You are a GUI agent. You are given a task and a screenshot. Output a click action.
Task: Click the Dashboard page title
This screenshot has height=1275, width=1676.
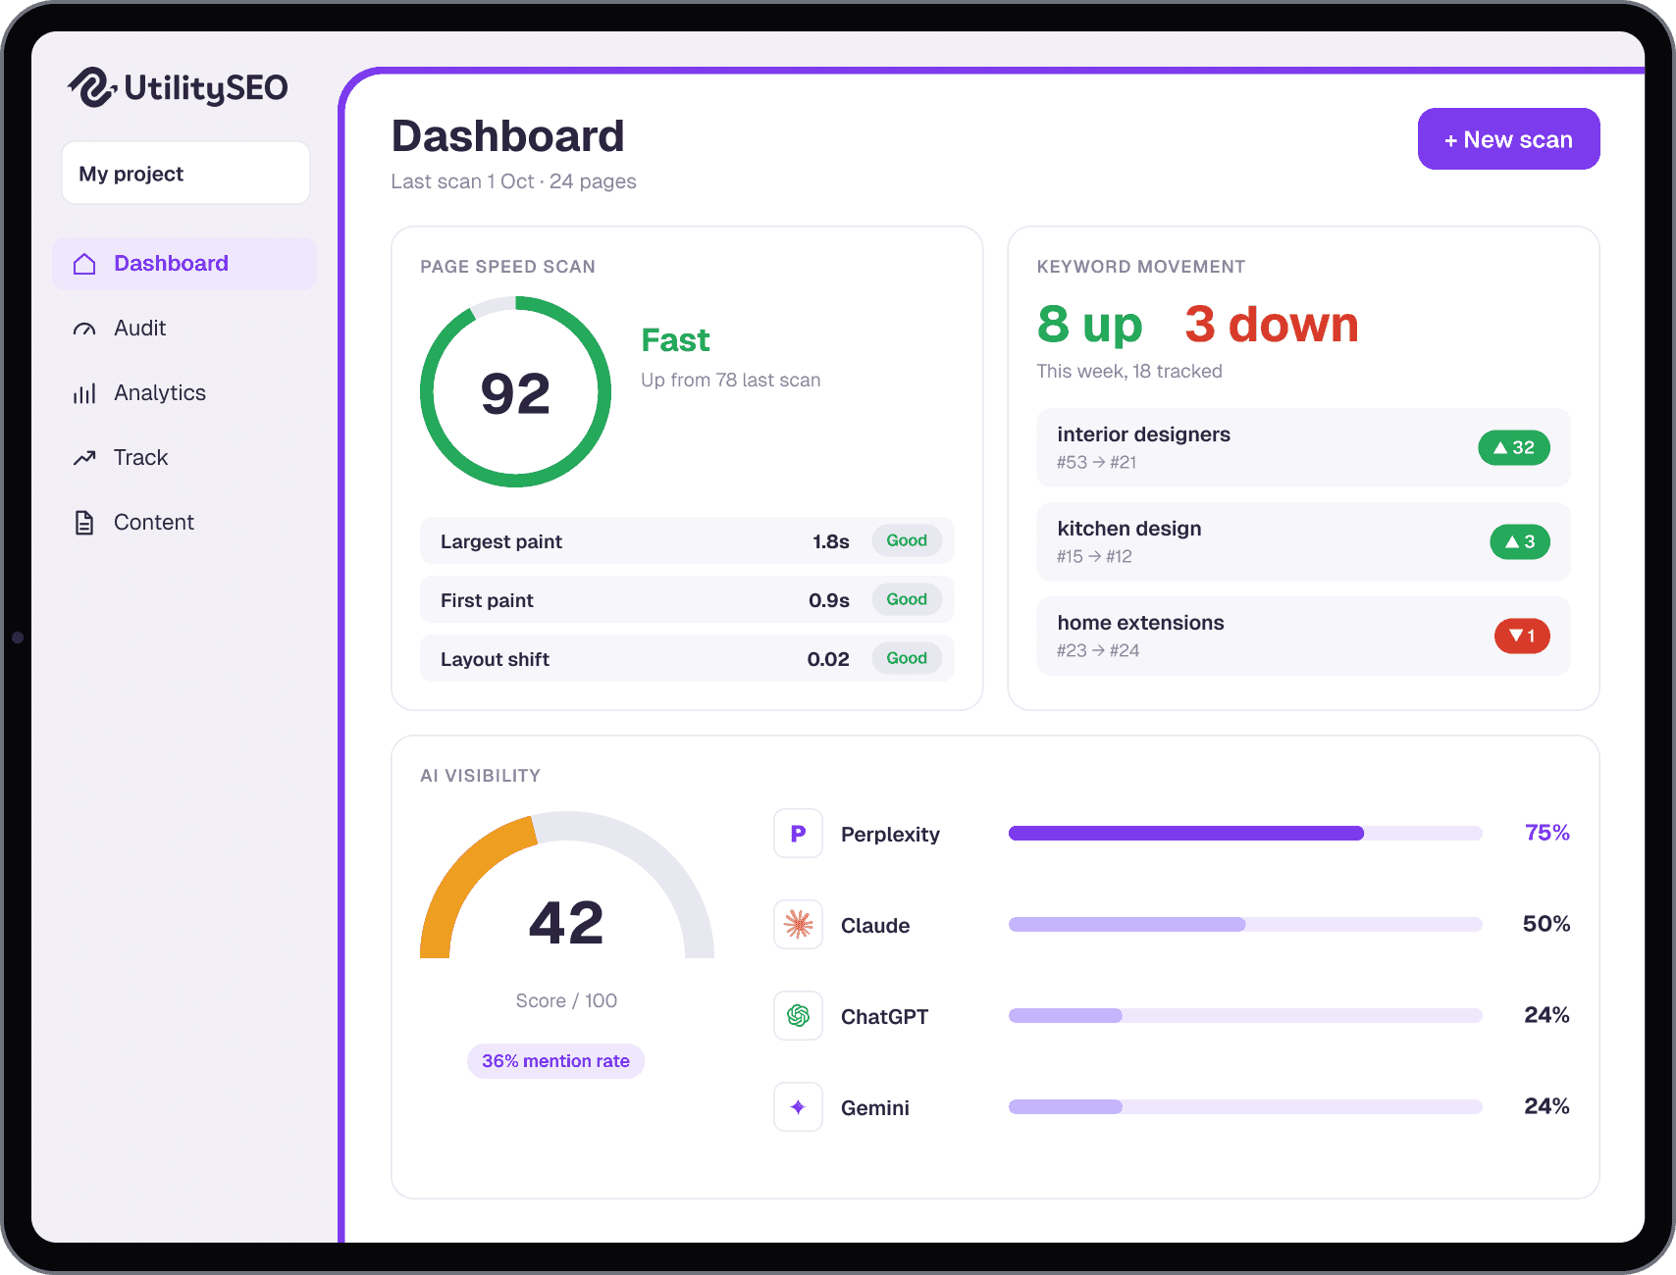pyautogui.click(x=507, y=136)
